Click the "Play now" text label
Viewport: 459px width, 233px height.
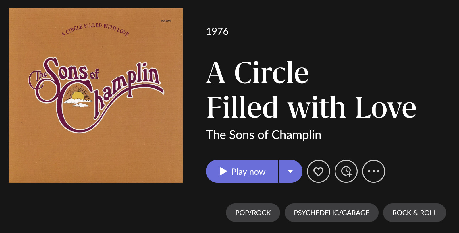248,172
